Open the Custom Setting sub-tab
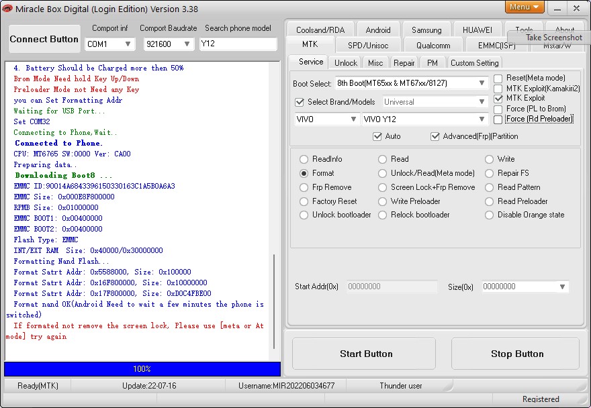Screen dimensions: 591x408 click(x=475, y=63)
